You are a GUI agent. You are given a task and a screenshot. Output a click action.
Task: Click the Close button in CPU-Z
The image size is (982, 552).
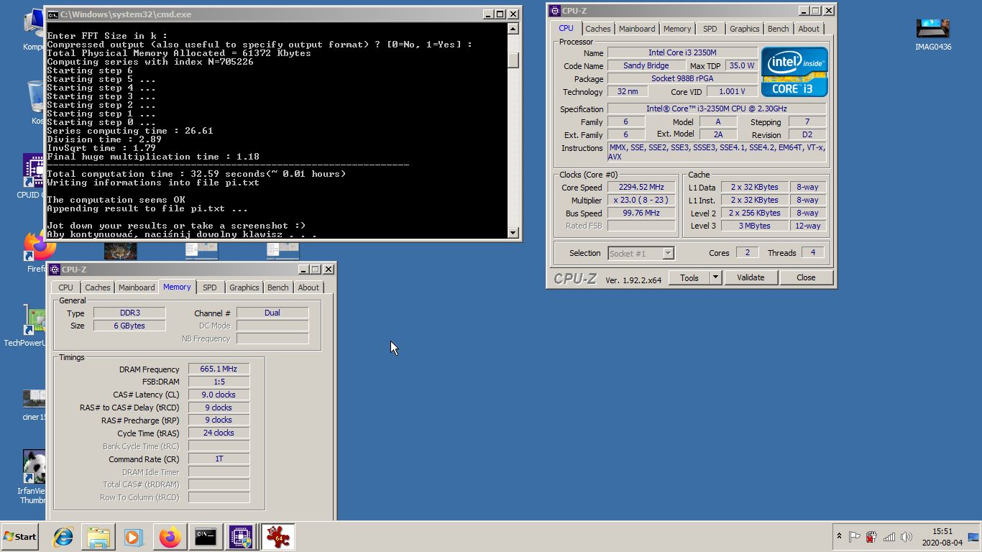tap(806, 277)
